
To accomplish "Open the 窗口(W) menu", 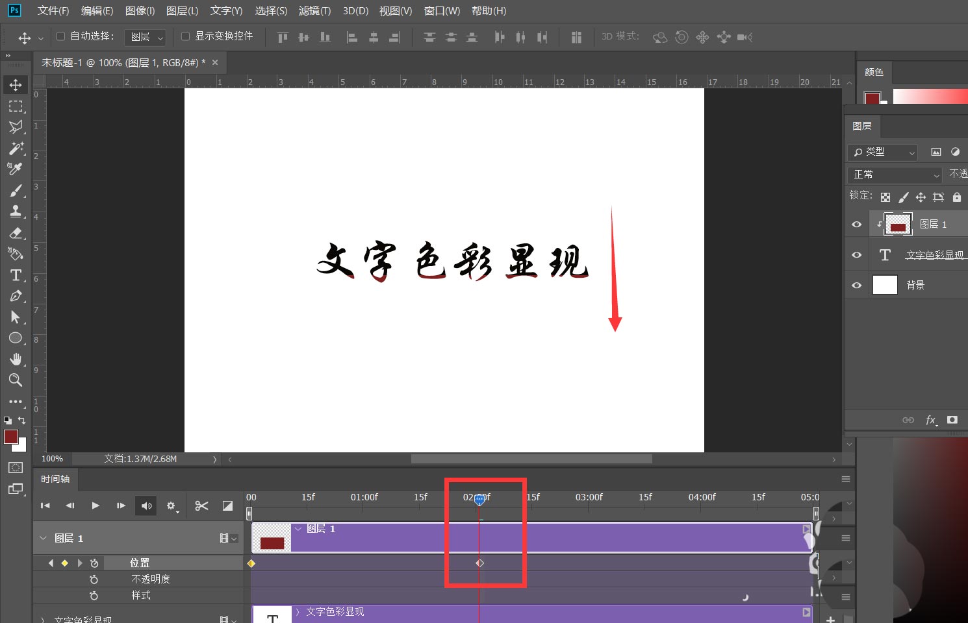I will coord(442,11).
